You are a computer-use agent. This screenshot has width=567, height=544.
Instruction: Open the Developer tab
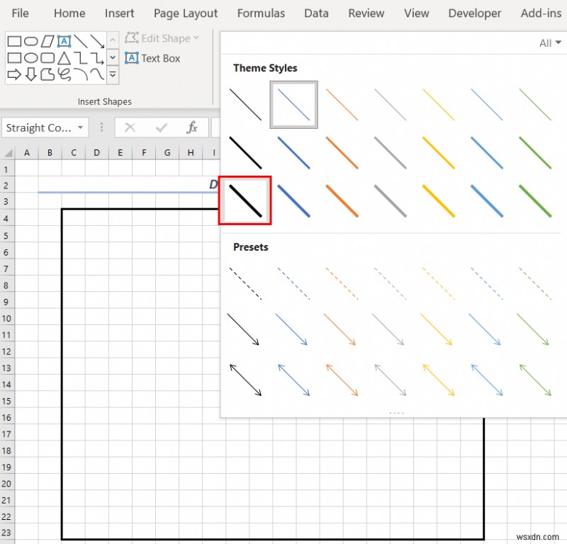tap(474, 13)
